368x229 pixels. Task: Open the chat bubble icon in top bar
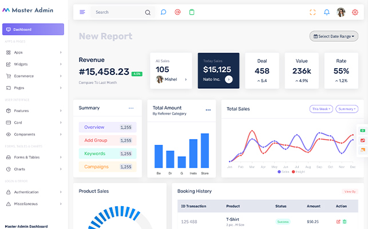point(163,12)
